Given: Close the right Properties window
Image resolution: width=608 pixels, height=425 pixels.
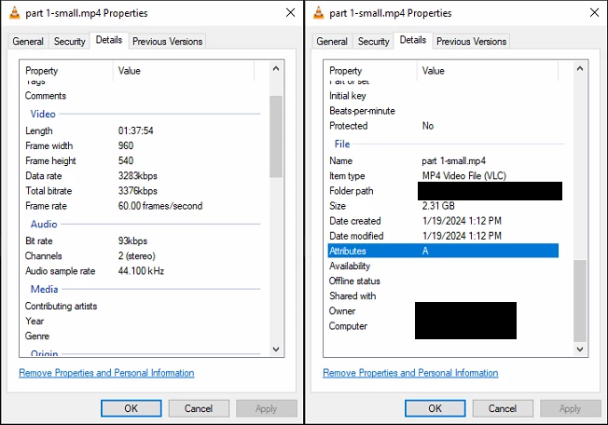Looking at the screenshot, I should [x=594, y=13].
